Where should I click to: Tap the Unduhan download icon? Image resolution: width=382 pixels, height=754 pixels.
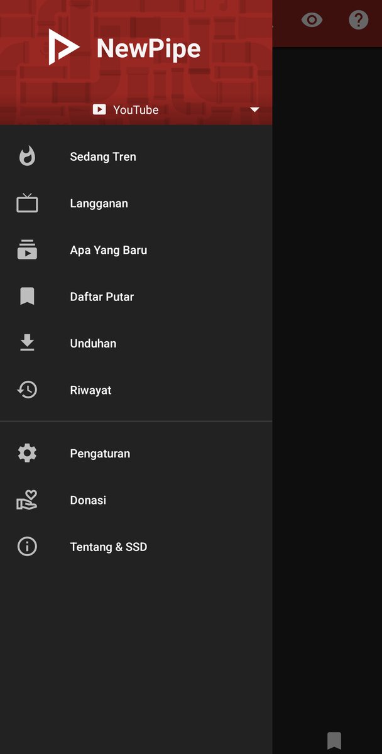[x=27, y=343]
